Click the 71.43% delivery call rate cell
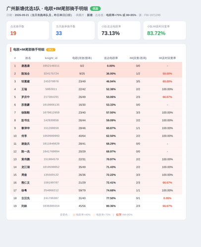201x247 pixels. [111, 167]
